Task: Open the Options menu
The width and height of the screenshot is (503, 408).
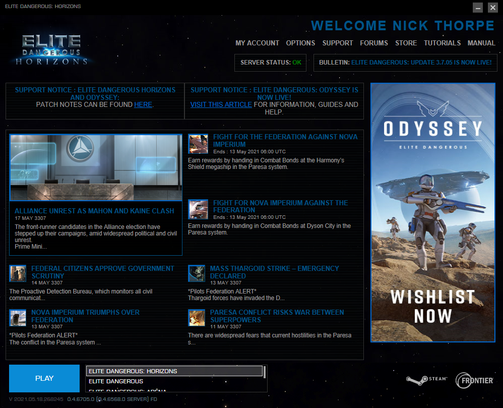Action: coord(300,43)
